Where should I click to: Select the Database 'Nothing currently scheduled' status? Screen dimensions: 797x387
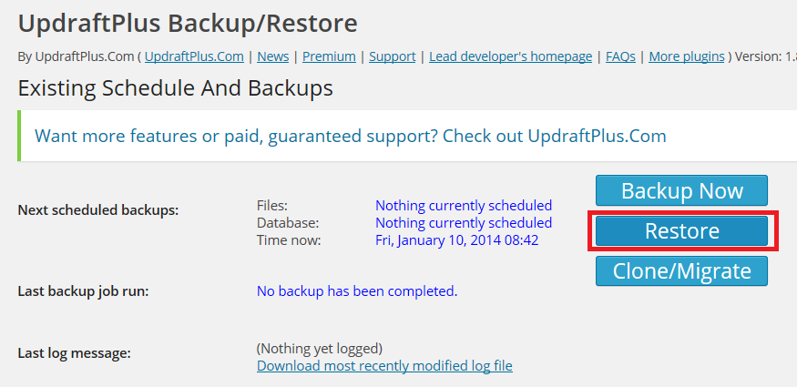click(x=464, y=223)
